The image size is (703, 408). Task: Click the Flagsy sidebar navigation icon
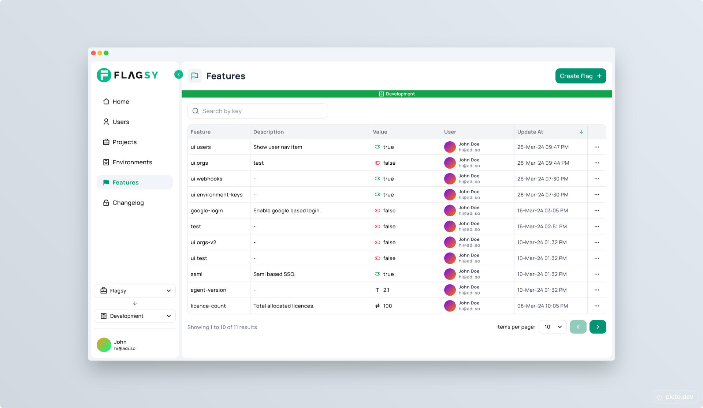point(104,75)
